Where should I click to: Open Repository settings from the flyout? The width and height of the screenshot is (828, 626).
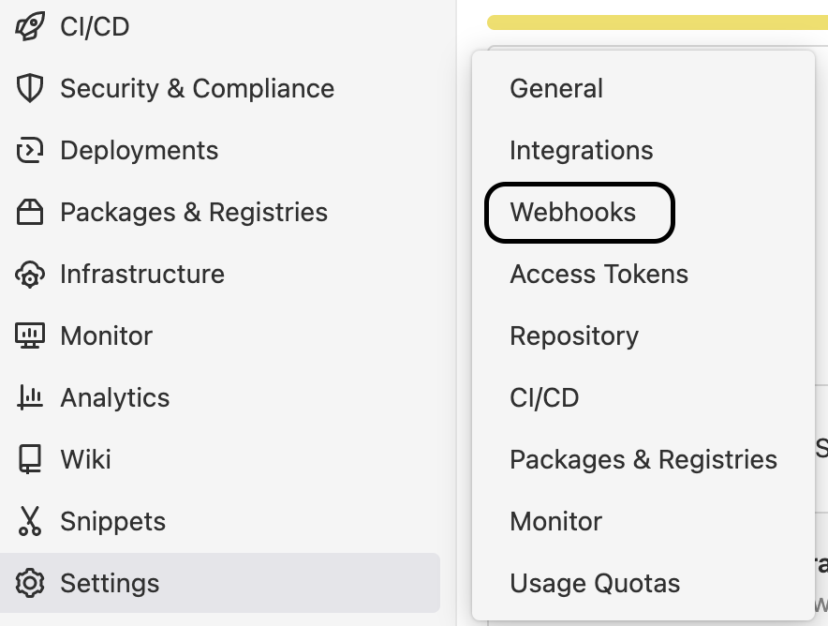(x=574, y=336)
